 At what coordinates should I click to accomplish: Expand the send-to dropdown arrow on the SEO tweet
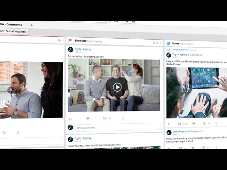(209, 123)
